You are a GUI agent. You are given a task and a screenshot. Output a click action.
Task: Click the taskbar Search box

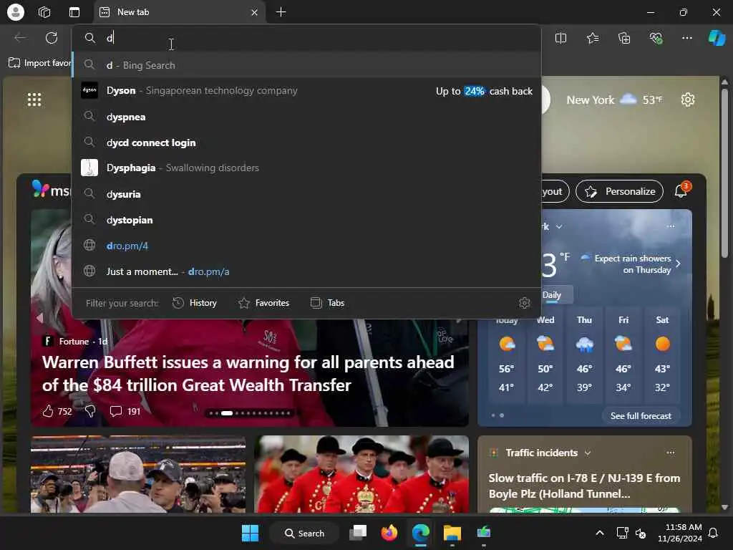click(x=304, y=533)
